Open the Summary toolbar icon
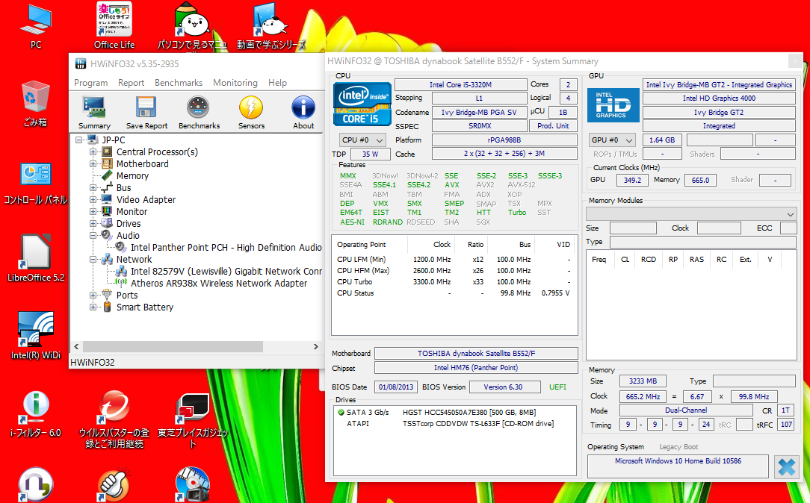Viewport: 810px width, 503px height. click(94, 112)
